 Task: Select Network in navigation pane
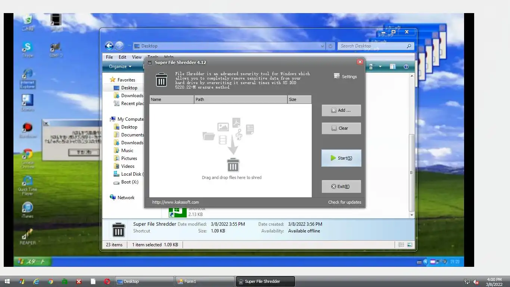(x=122, y=198)
